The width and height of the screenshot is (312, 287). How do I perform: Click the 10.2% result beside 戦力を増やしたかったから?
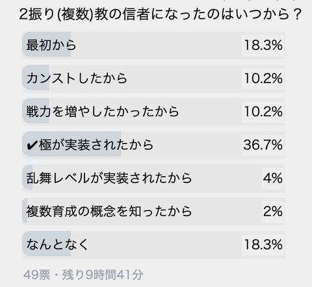click(x=263, y=112)
